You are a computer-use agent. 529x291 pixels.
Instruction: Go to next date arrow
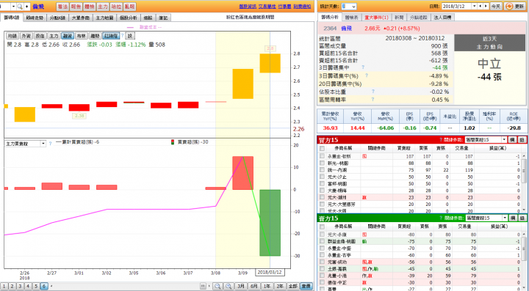tap(486, 6)
